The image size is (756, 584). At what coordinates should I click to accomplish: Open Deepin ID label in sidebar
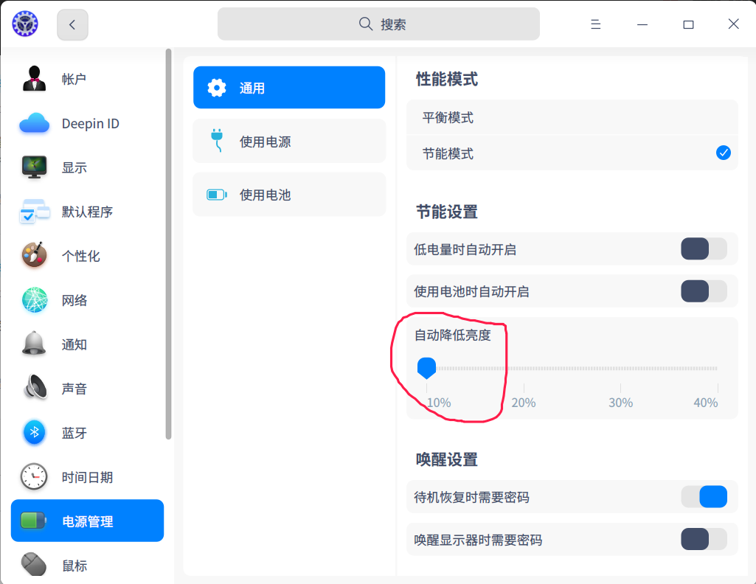tap(91, 124)
